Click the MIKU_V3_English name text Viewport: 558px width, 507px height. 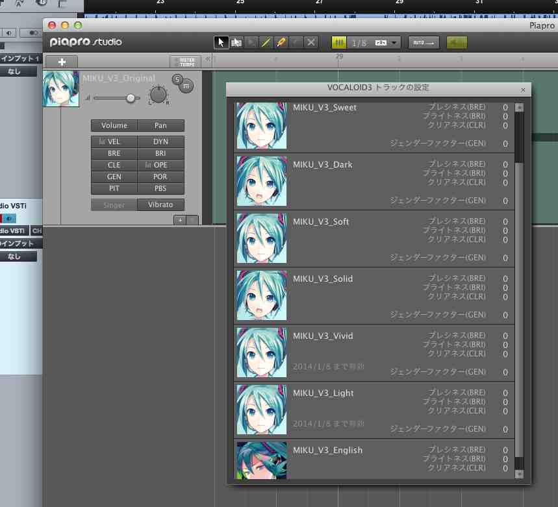(x=327, y=451)
